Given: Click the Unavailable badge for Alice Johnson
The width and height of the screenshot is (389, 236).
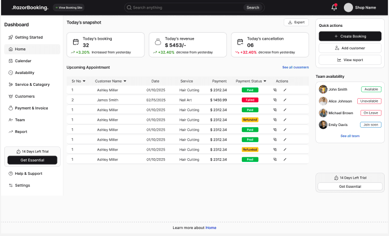Looking at the screenshot, I should pos(369,101).
